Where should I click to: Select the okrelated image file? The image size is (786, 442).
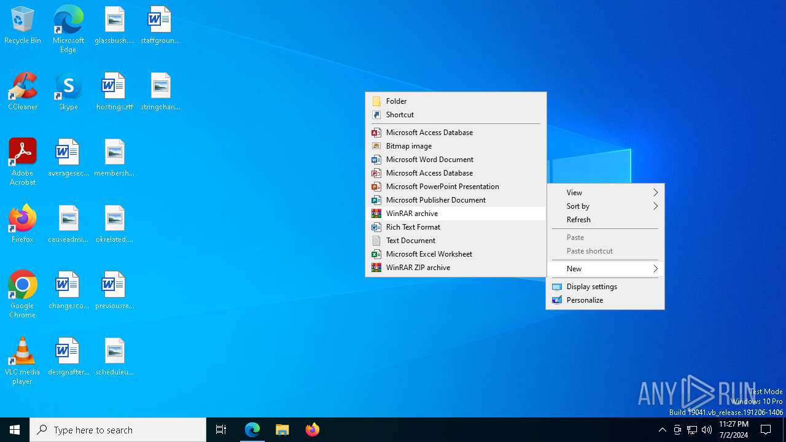tap(114, 225)
